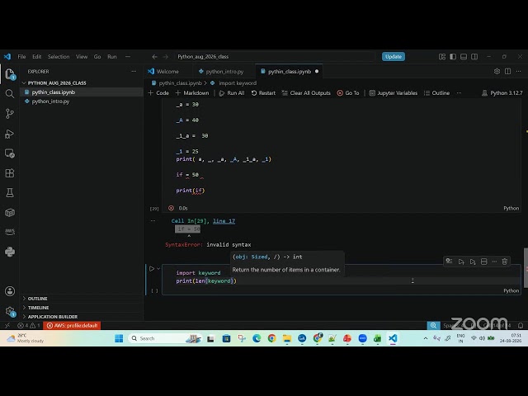Open the run cell dropdown arrow
Image resolution: width=528 pixels, height=396 pixels.
[158, 269]
